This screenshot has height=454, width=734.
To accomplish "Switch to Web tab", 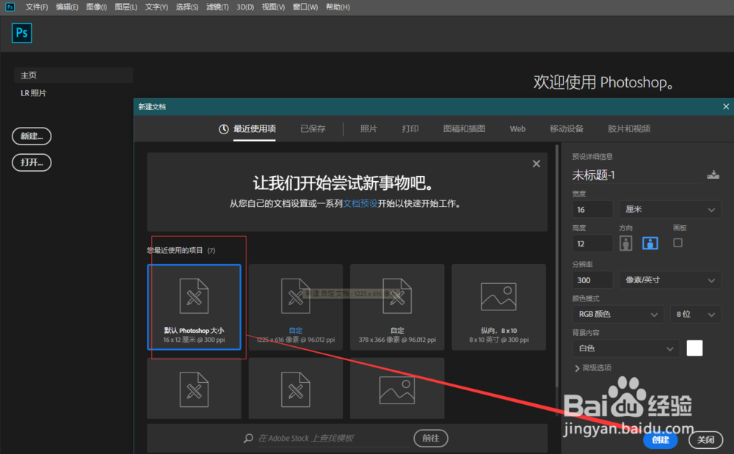I will point(517,129).
